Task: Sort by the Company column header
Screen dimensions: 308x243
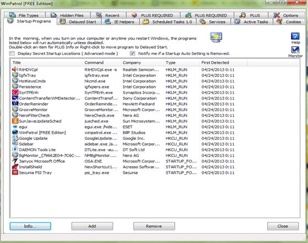Action: coord(142,63)
